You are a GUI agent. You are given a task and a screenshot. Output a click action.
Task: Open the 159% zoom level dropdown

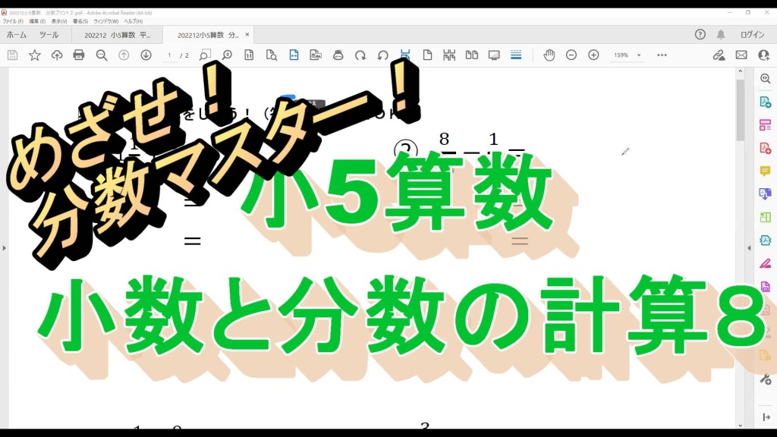628,55
